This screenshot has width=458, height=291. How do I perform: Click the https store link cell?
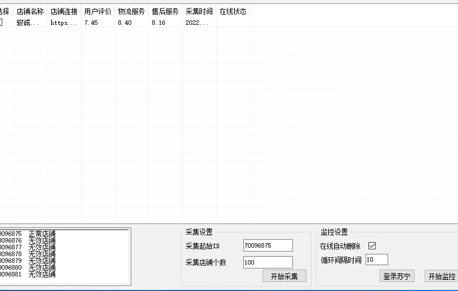click(x=63, y=23)
